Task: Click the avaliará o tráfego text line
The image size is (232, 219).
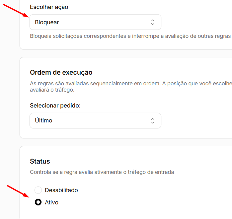Action: (52, 90)
